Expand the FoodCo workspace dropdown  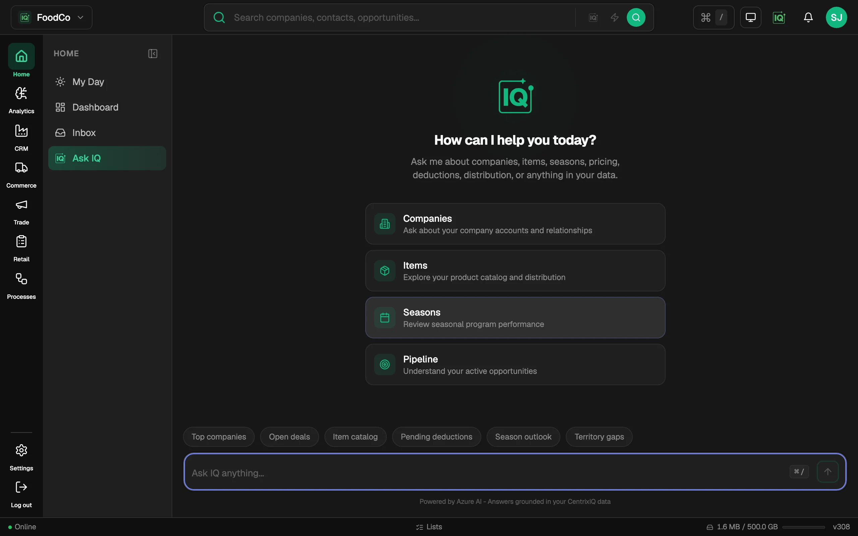click(51, 17)
